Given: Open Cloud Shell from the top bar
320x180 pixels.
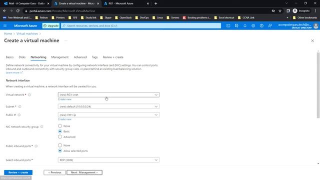Looking at the screenshot, I should coord(228,25).
